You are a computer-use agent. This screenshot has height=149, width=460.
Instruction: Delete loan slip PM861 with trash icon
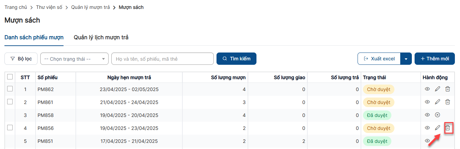(448, 102)
